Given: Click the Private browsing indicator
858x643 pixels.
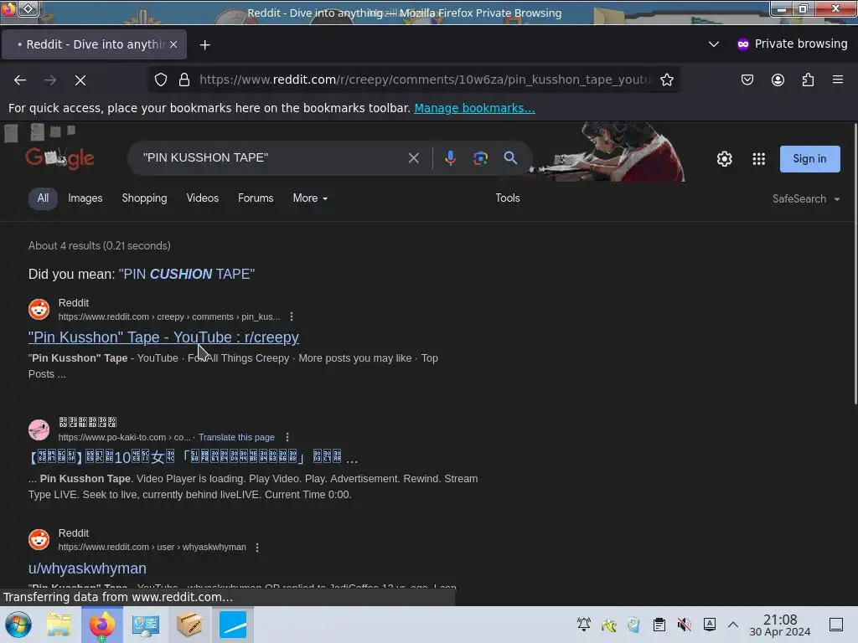Looking at the screenshot, I should point(793,44).
